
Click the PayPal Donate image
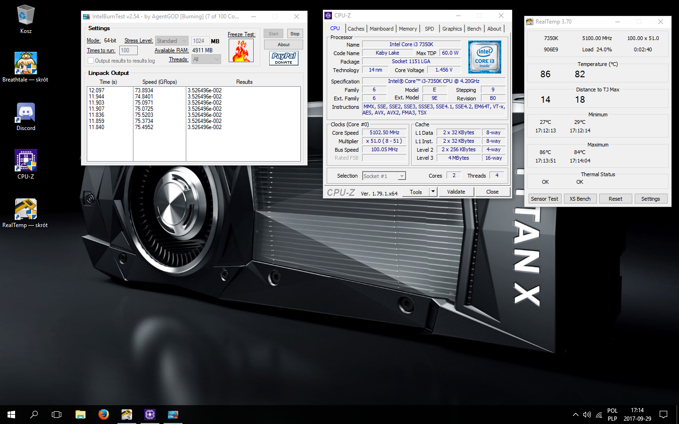click(284, 58)
